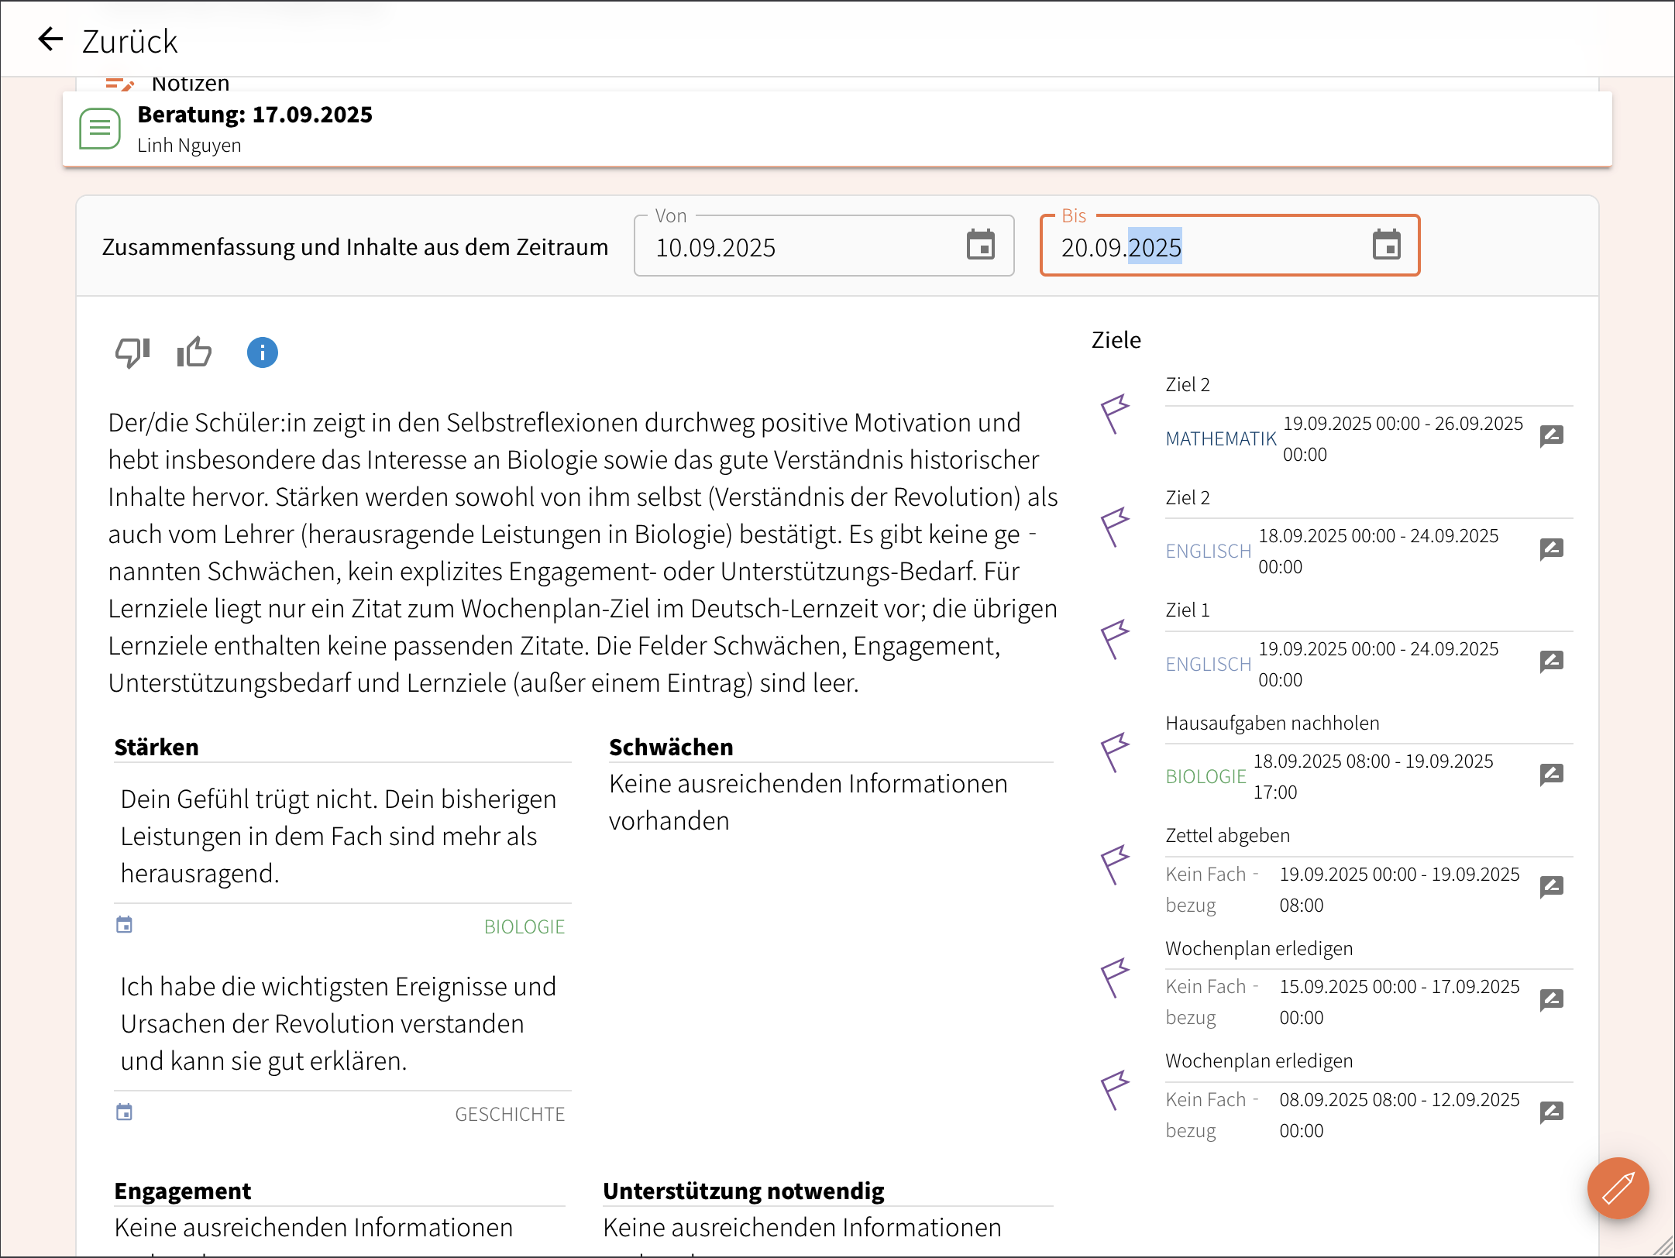Click calendar icon under the Geschichte strength
The image size is (1675, 1258).
pos(124,1112)
